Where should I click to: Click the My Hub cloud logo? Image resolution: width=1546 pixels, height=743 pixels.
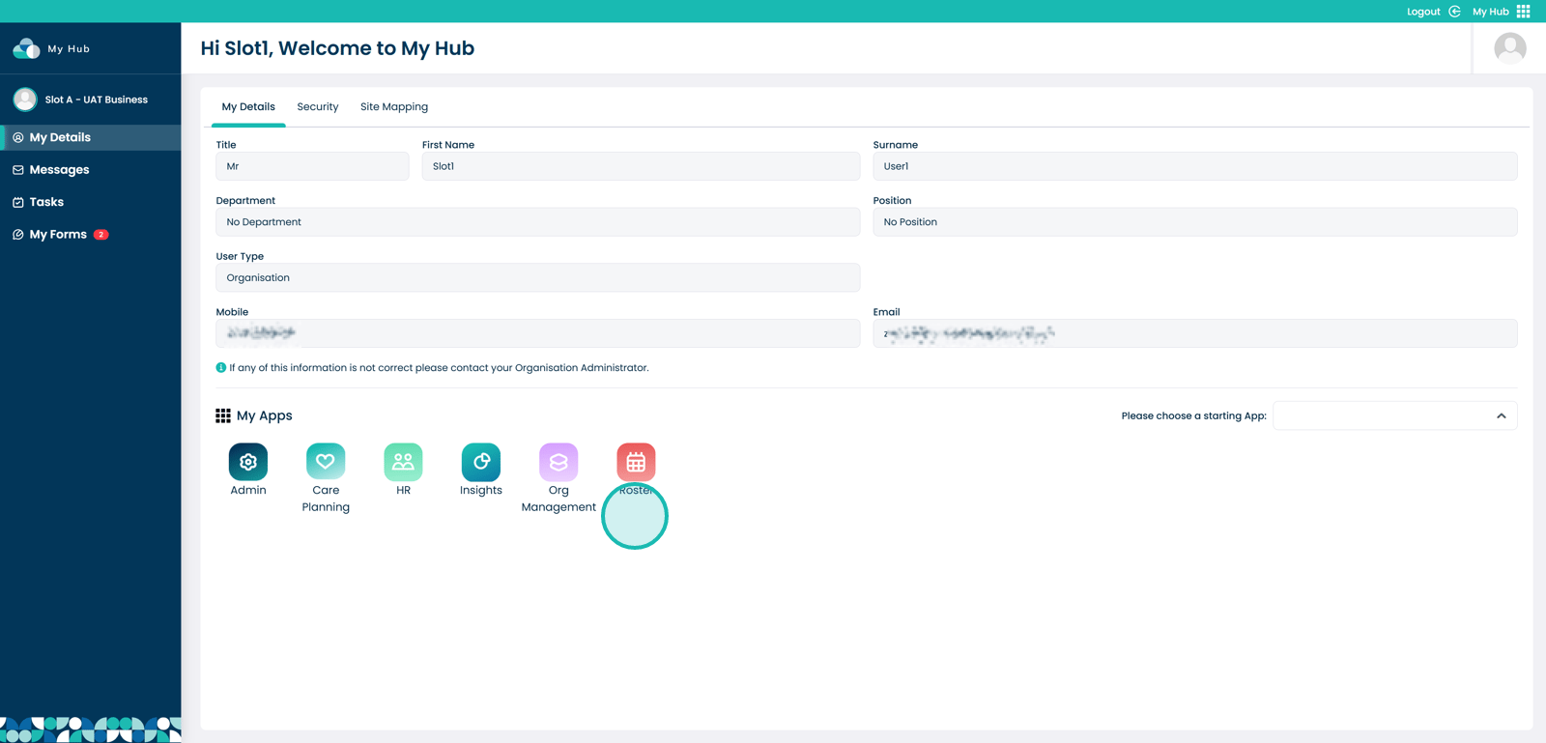click(x=26, y=48)
